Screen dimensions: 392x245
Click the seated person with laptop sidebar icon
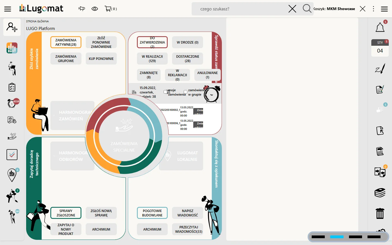[12, 68]
